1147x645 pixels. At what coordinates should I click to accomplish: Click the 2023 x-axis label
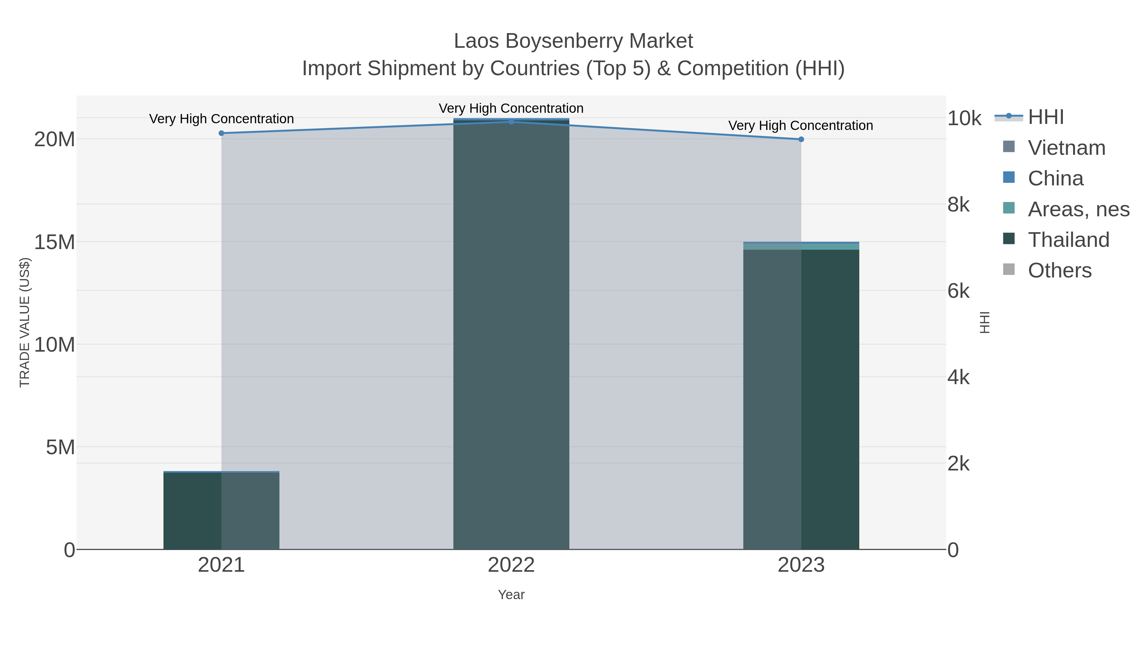click(801, 565)
